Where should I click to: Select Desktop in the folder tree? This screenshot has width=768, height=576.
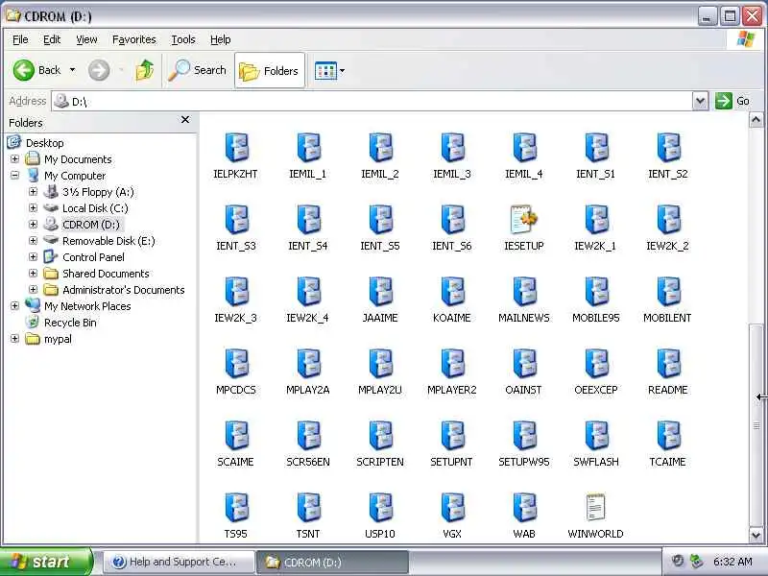(44, 143)
